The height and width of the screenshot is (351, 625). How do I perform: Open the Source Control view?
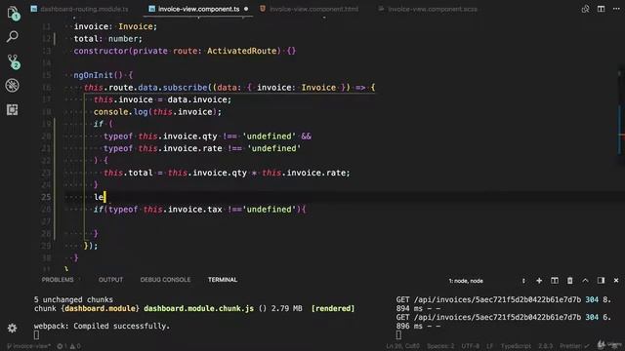[13, 61]
